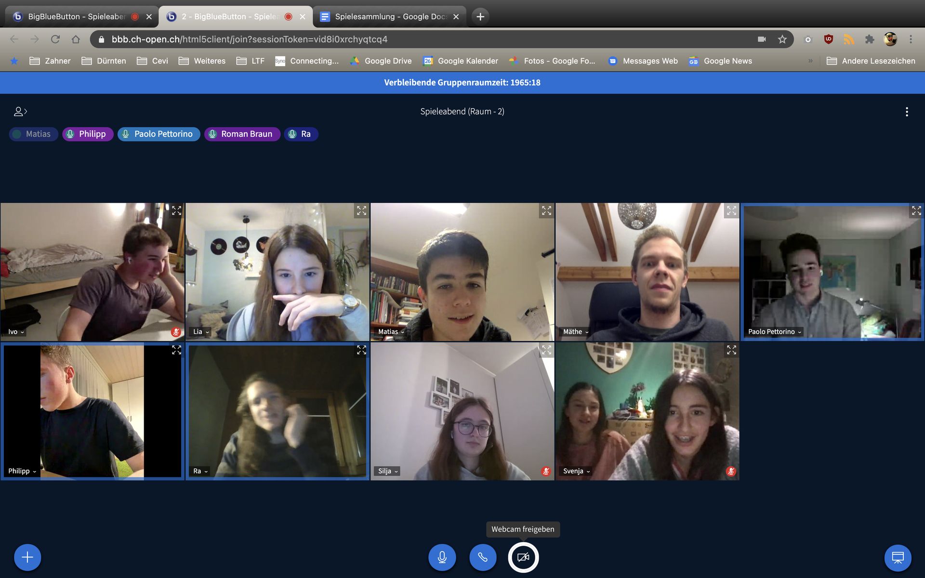
Task: Expand Mäthe's webcam name menu
Action: 576,332
